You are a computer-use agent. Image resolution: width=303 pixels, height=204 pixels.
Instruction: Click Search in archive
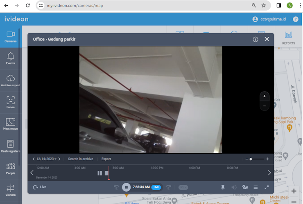coord(81,159)
